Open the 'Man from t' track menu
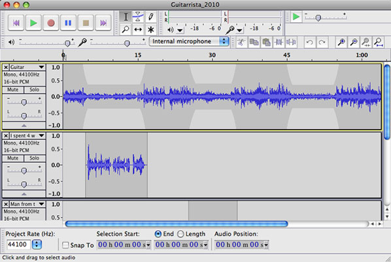The image size is (391, 262). point(27,204)
